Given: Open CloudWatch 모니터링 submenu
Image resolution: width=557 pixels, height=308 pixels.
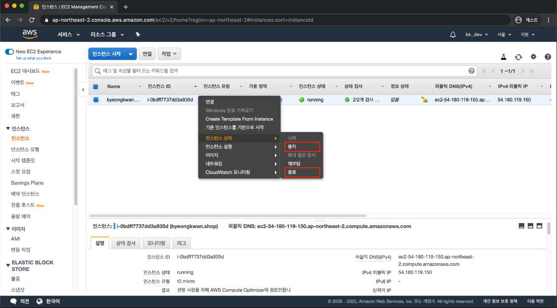Looking at the screenshot, I should (239, 172).
